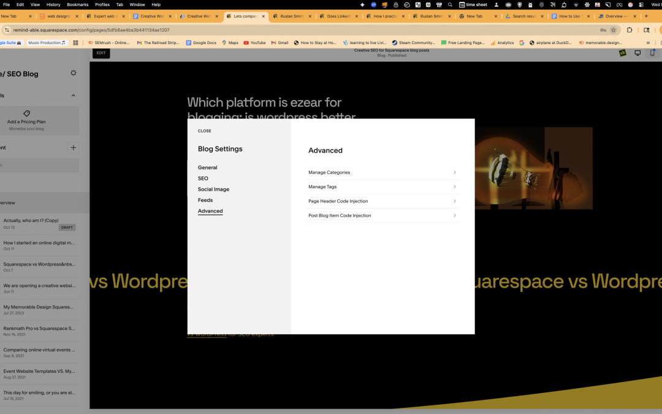
Task: Open blog settings via the gear icon
Action: 73,72
